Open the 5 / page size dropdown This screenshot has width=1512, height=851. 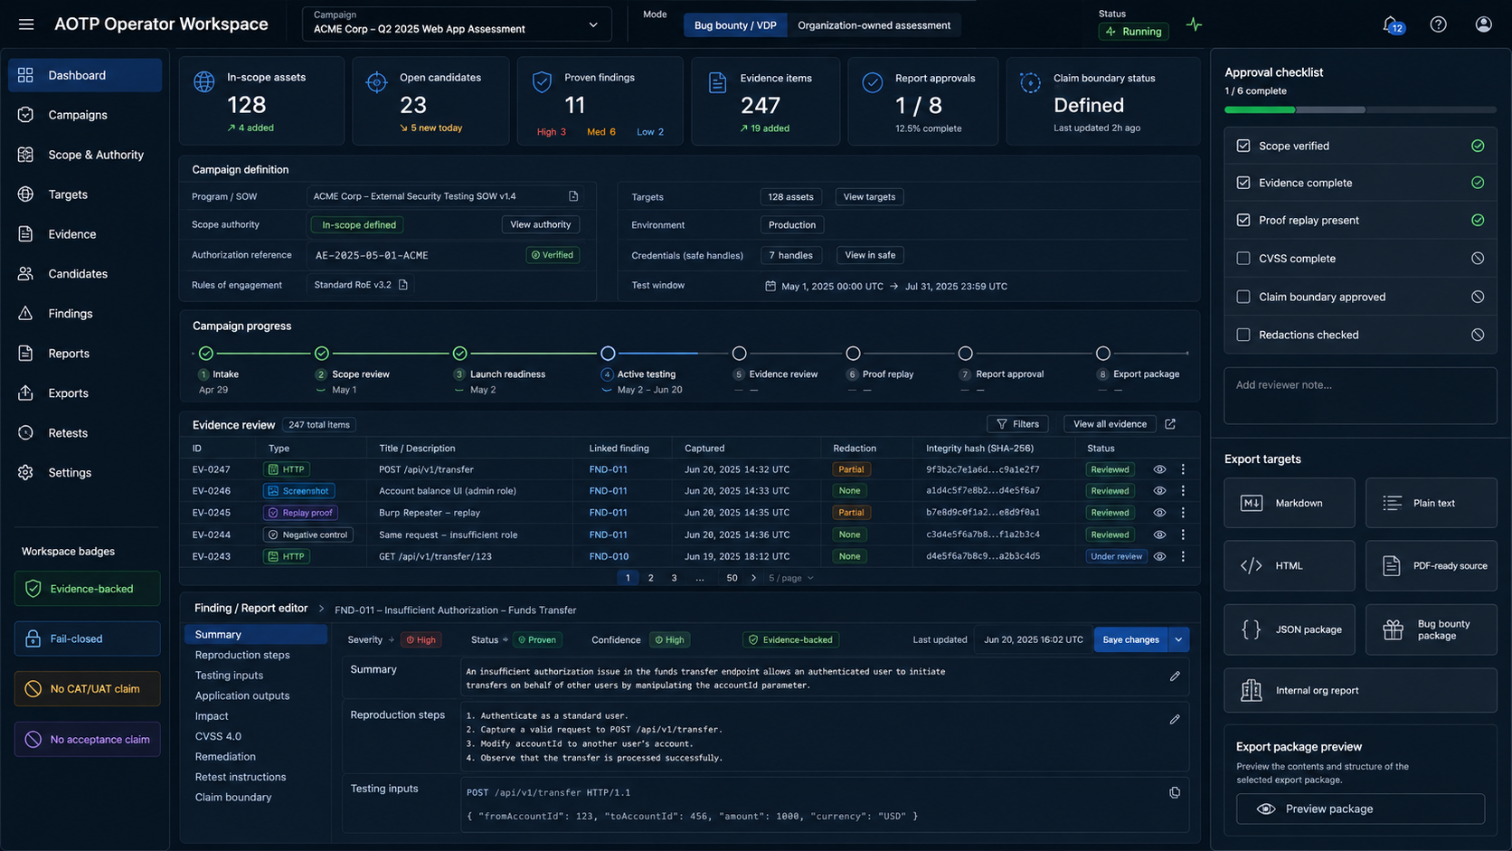[791, 578]
